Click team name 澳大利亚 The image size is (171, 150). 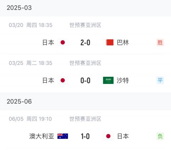pyautogui.click(x=42, y=136)
